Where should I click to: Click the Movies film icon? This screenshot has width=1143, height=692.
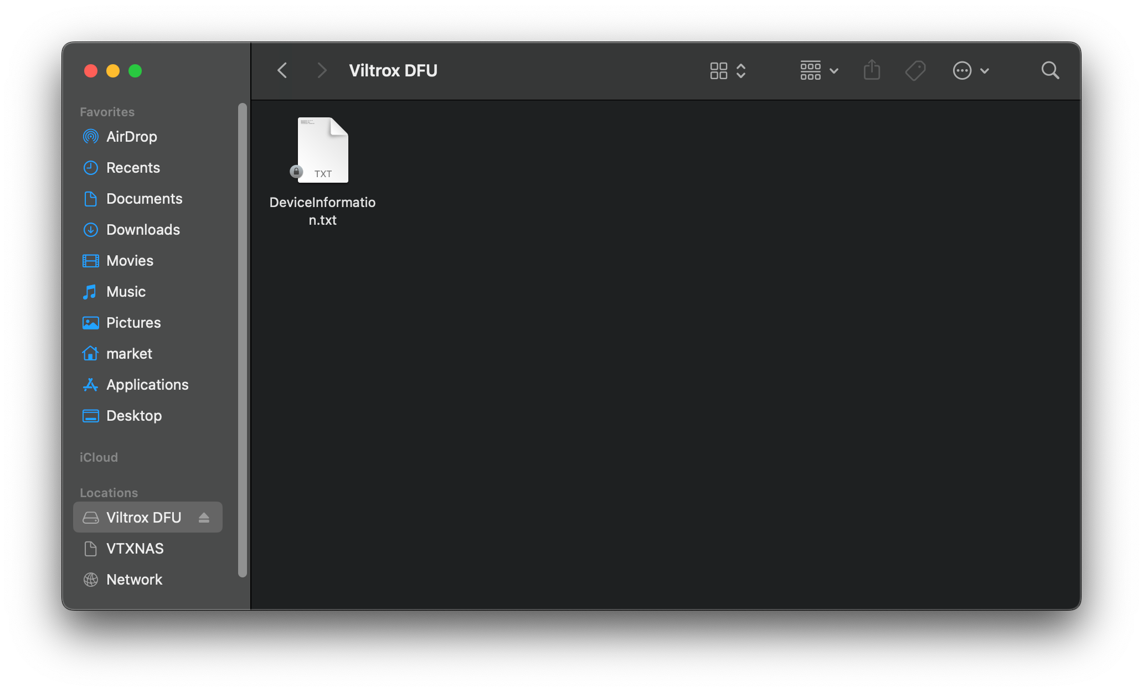tap(91, 261)
